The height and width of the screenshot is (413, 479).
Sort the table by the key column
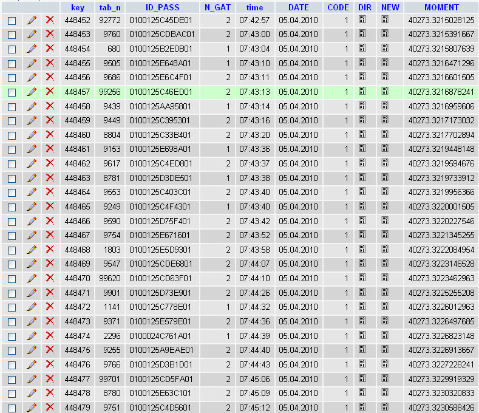77,8
